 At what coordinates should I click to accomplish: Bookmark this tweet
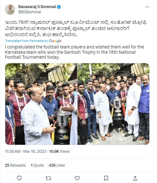coord(106,178)
